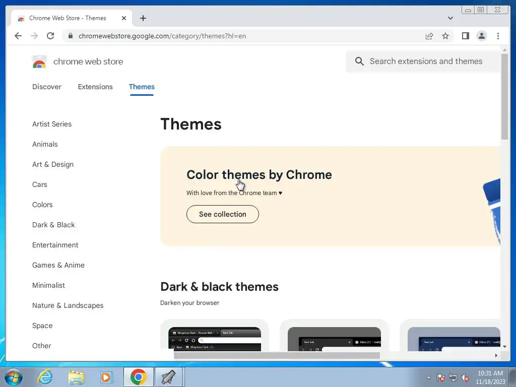Click the vertical page scrollbar thumb
The height and width of the screenshot is (387, 516).
pyautogui.click(x=504, y=96)
